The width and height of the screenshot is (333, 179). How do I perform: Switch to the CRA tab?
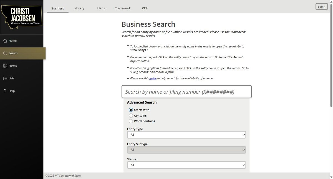(x=145, y=8)
